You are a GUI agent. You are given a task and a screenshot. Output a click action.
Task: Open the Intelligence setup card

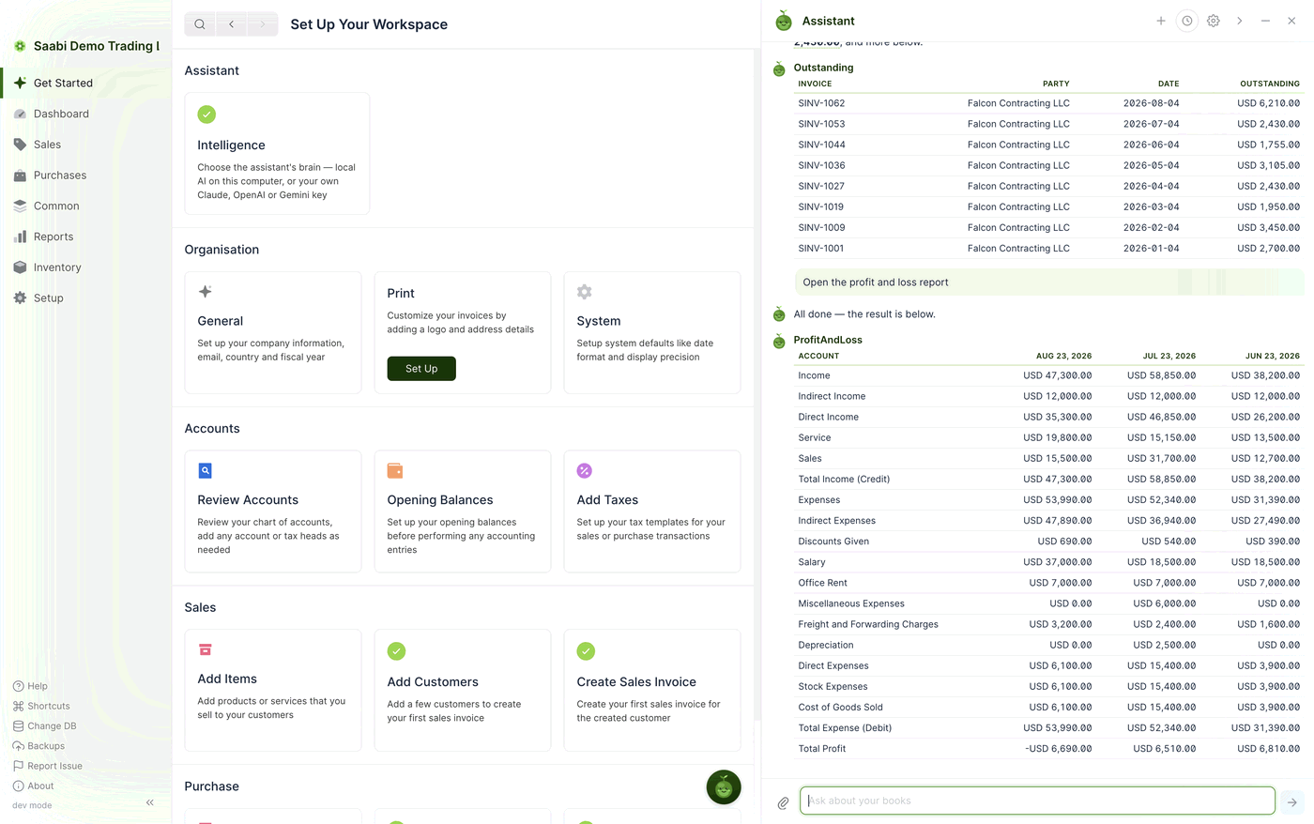pyautogui.click(x=277, y=154)
